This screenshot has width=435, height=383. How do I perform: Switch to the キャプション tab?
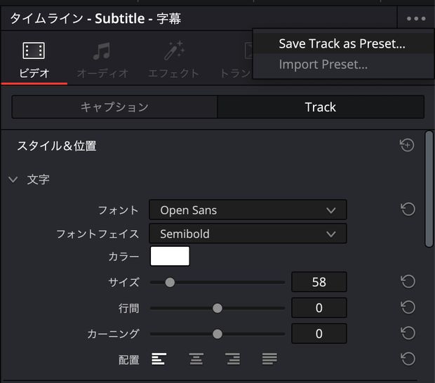114,107
